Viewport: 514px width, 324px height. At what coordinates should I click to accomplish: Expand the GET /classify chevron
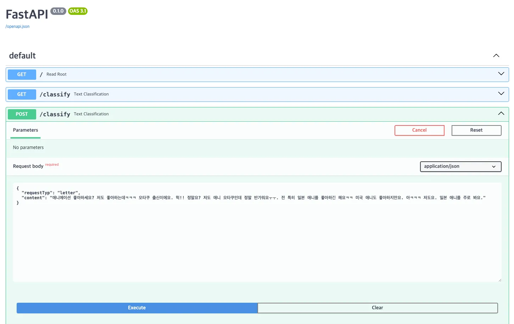pos(501,94)
